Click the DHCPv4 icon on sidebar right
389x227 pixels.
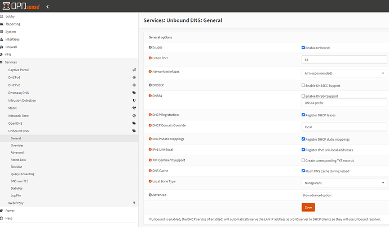pos(134,77)
